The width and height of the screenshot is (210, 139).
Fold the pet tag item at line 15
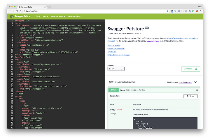point(14,62)
